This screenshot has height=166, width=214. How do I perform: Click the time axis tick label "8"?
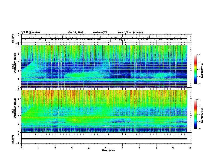tap(156, 148)
